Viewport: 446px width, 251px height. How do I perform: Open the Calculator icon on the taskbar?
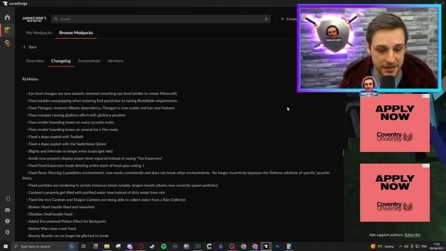pos(289,246)
